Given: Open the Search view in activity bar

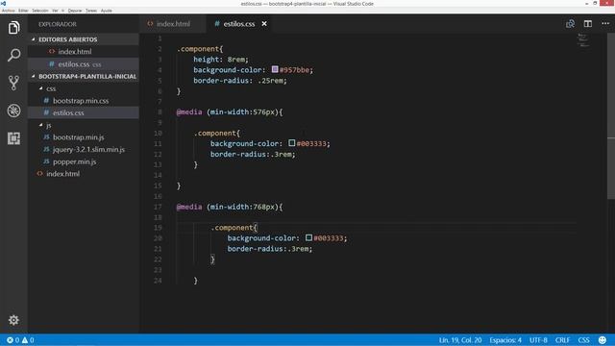Looking at the screenshot, I should (13, 55).
